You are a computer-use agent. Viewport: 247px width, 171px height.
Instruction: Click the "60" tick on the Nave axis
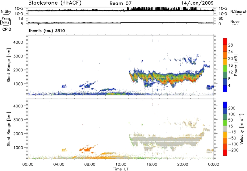pyautogui.click(x=221, y=19)
